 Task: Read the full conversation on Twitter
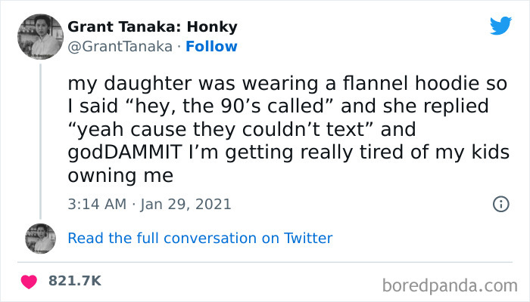pos(200,238)
